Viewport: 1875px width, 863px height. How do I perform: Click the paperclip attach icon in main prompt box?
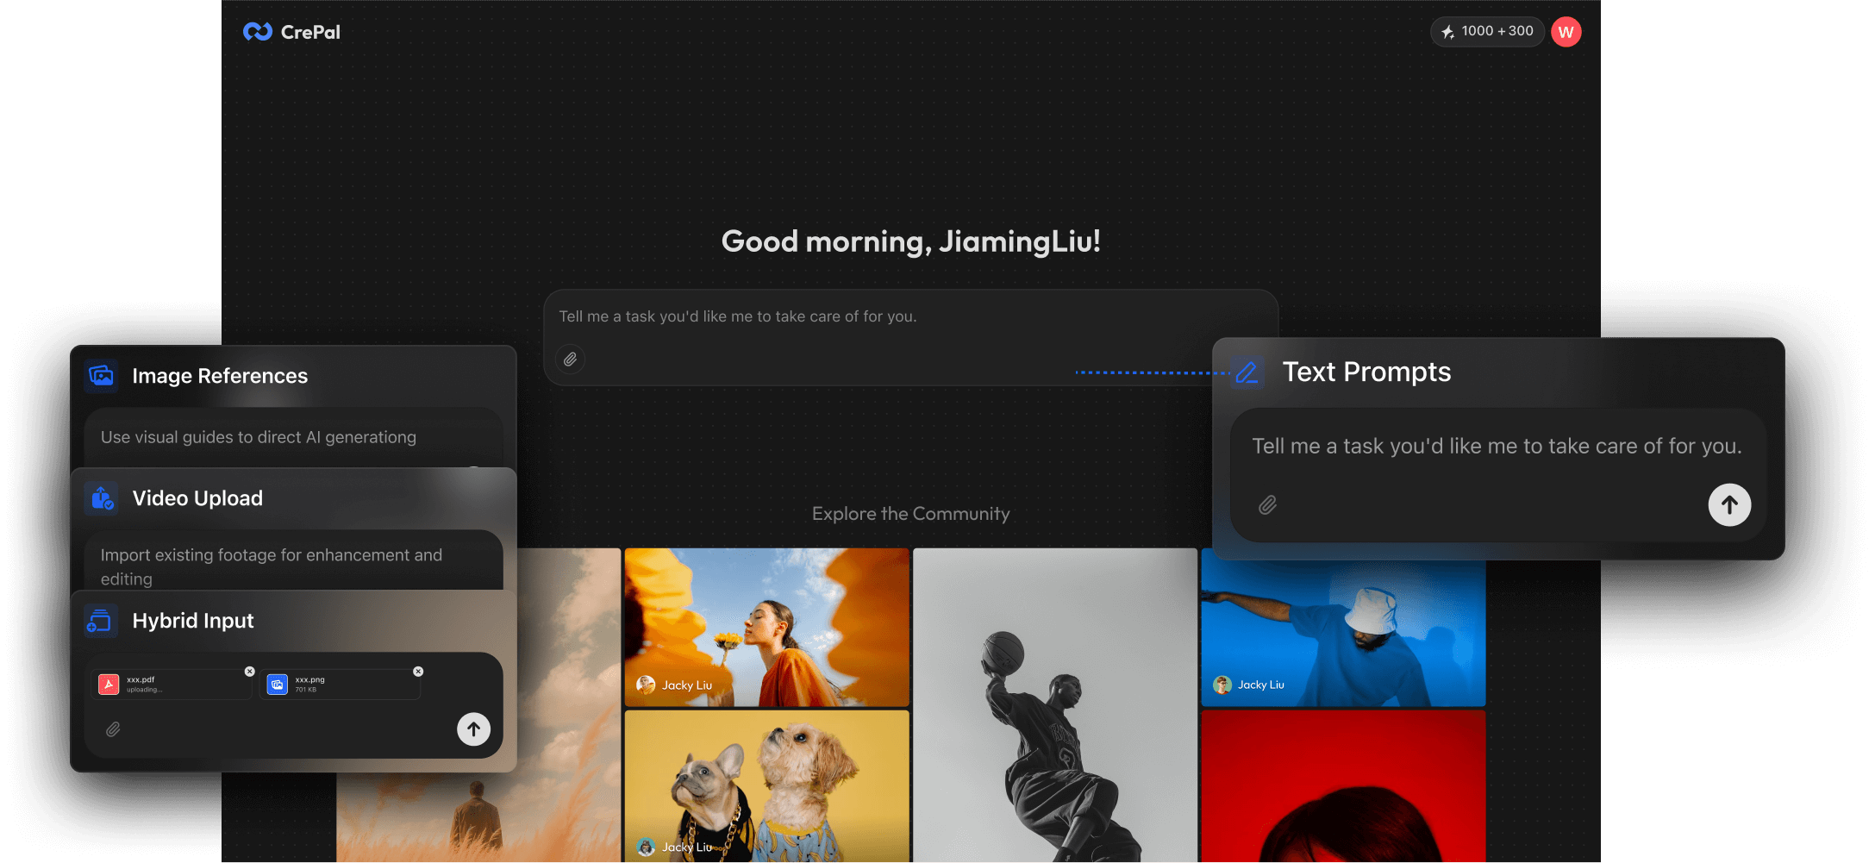point(570,360)
